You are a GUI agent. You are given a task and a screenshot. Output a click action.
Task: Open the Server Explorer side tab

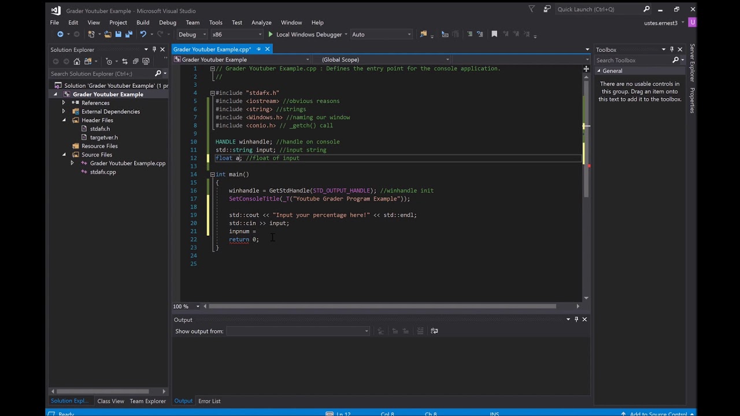[x=692, y=63]
